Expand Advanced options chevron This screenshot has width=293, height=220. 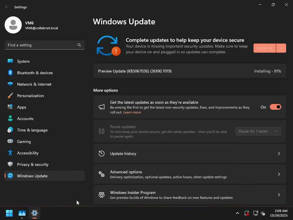pyautogui.click(x=279, y=174)
